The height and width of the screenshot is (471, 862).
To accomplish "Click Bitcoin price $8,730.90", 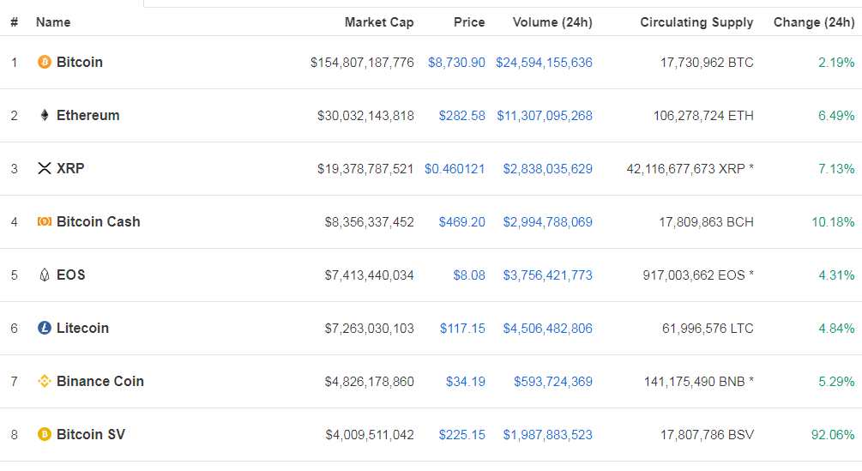I will [457, 63].
